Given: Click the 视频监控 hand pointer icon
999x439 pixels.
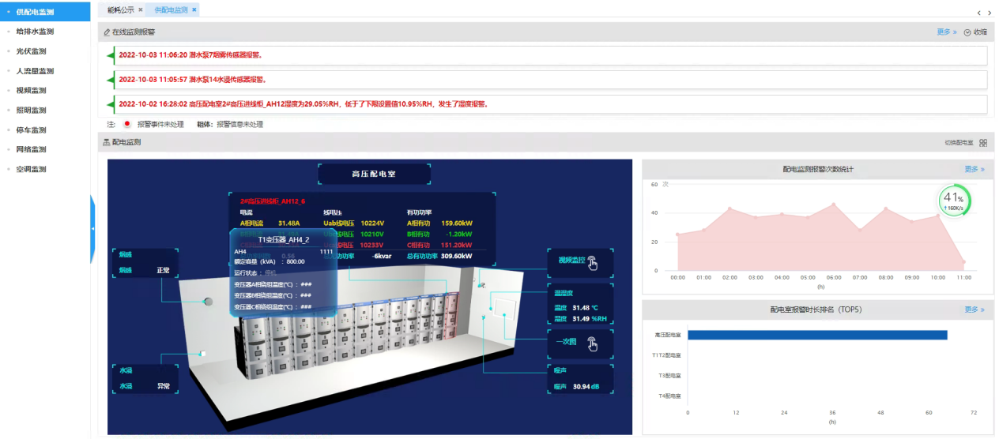Looking at the screenshot, I should (593, 263).
